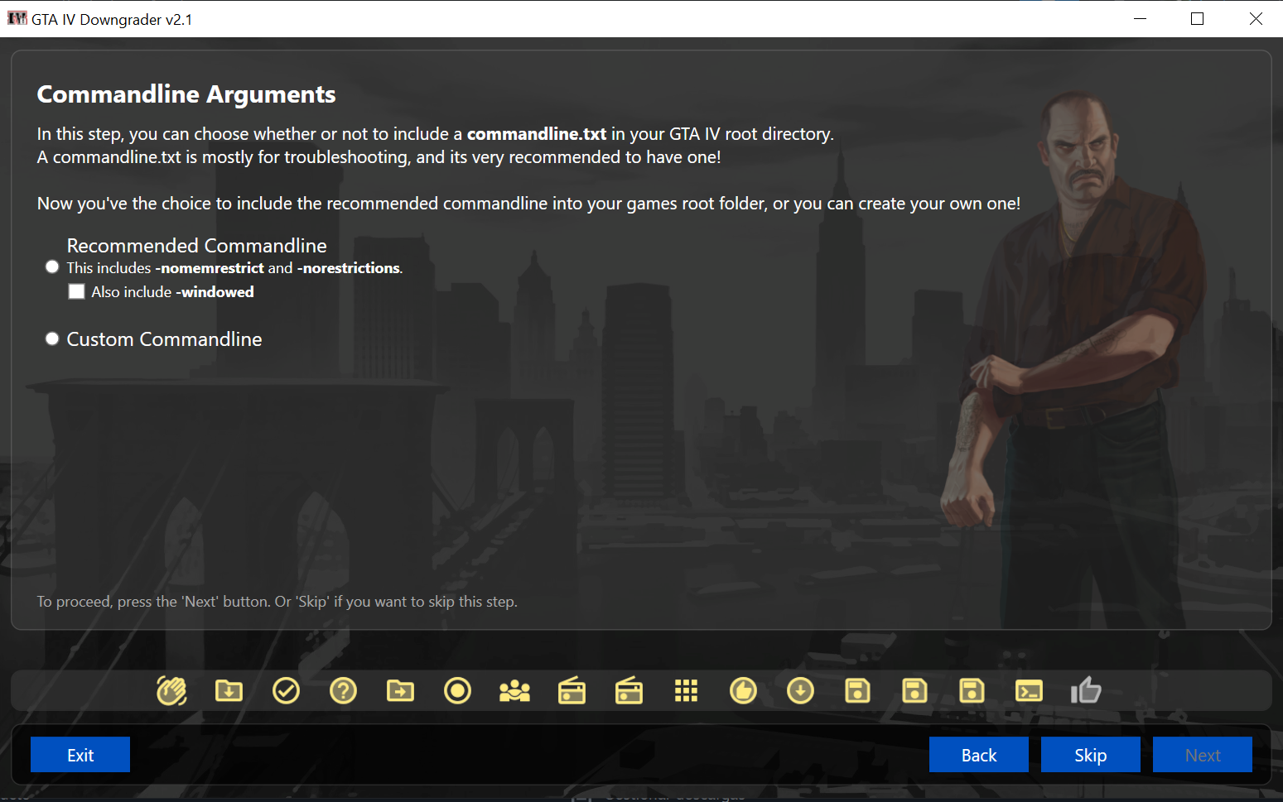Click the bold 'commandline.txt' text
The width and height of the screenshot is (1283, 802).
537,134
